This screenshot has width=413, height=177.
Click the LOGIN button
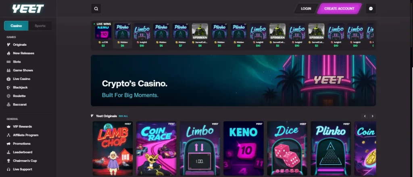[x=306, y=9]
